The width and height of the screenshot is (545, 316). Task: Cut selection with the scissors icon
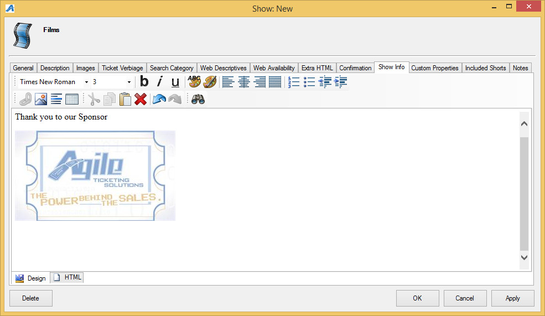coord(94,100)
